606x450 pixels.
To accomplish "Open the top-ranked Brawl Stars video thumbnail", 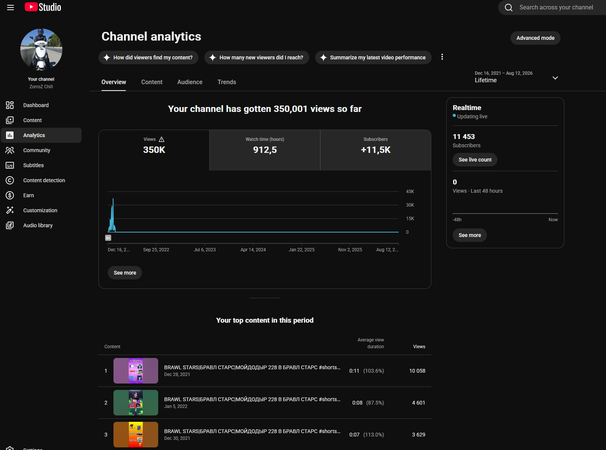I will click(x=136, y=371).
